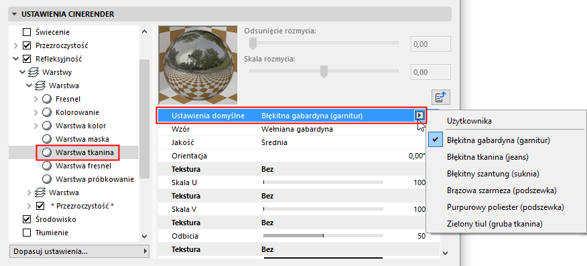Image resolution: width=587 pixels, height=266 pixels.
Task: Expand the Fresnel tree node
Action: pos(36,99)
